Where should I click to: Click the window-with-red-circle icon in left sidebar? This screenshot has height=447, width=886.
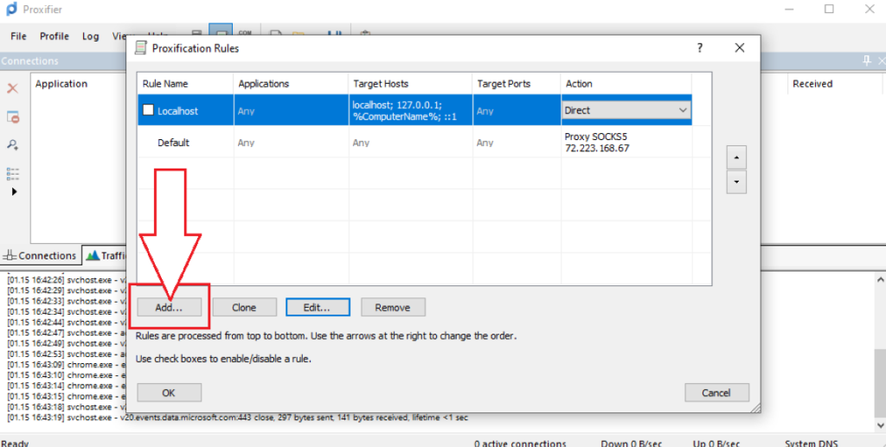13,117
